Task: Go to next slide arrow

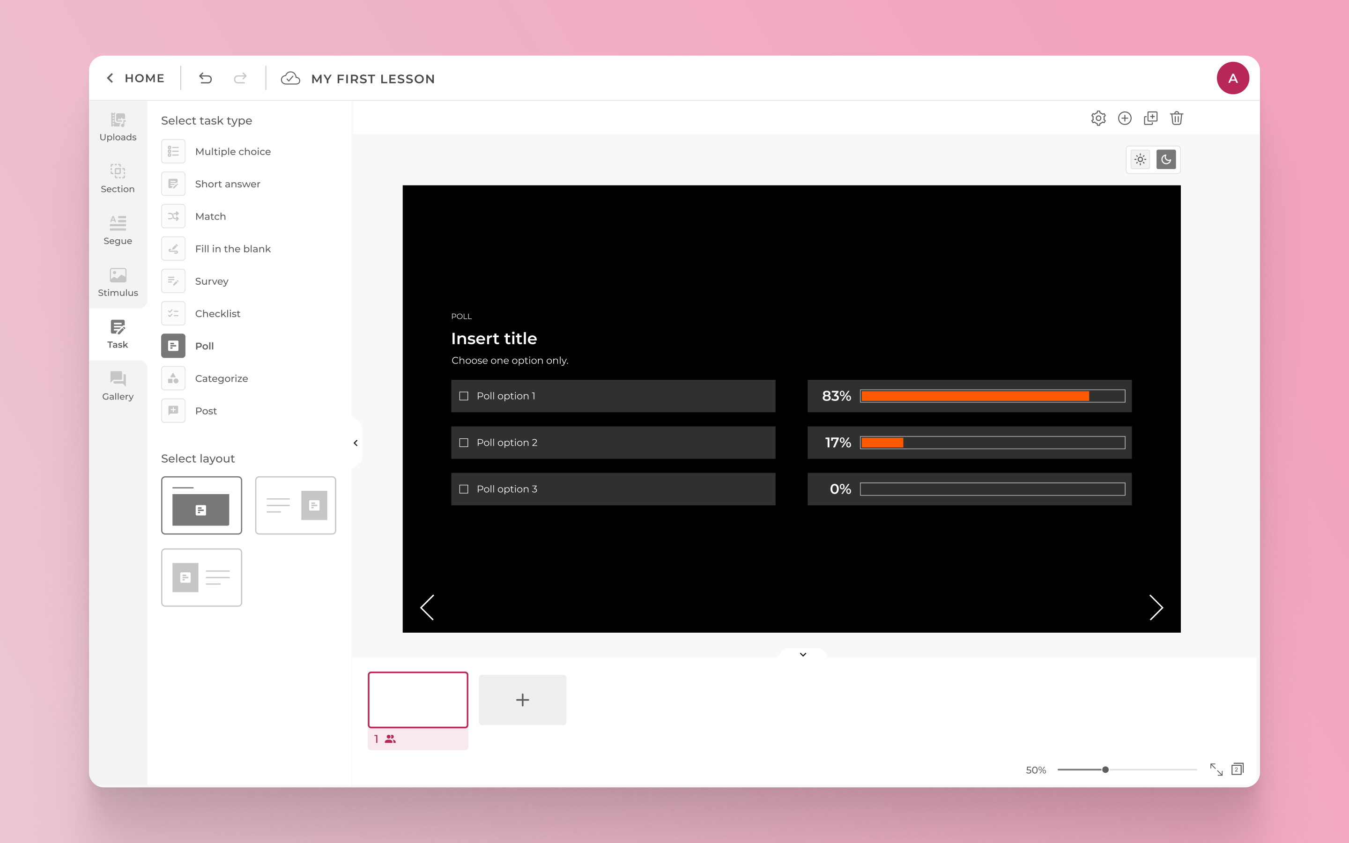Action: pyautogui.click(x=1156, y=607)
